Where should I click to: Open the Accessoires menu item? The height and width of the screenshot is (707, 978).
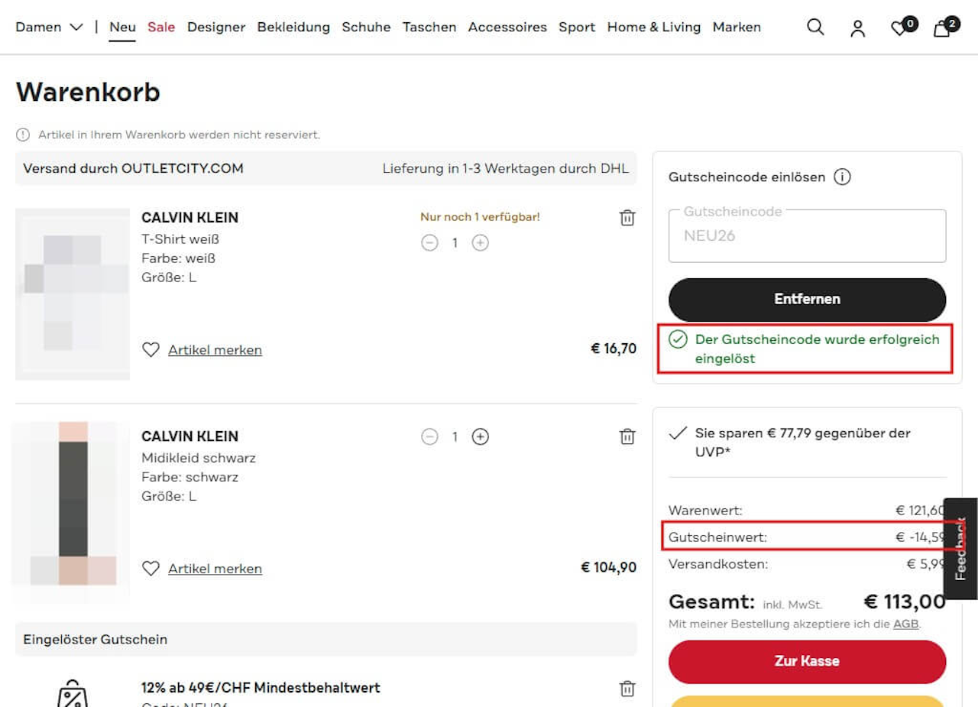[507, 28]
